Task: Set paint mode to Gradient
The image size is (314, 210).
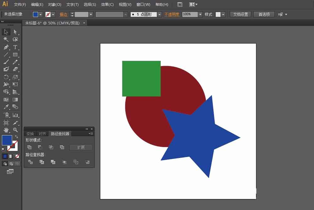Action: click(x=11, y=156)
